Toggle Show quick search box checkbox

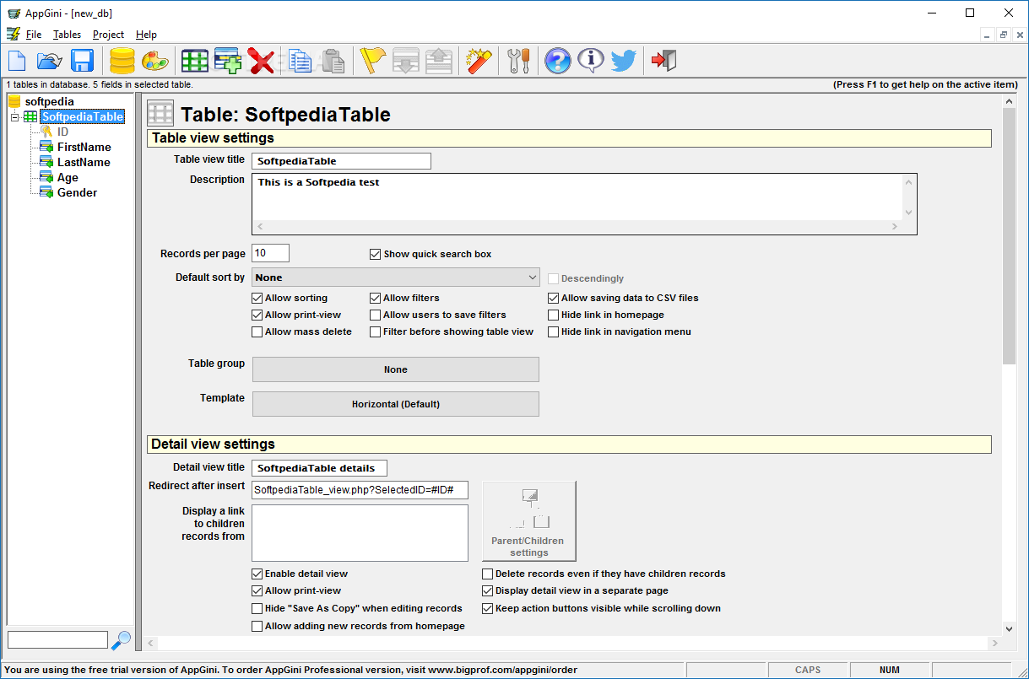[376, 254]
